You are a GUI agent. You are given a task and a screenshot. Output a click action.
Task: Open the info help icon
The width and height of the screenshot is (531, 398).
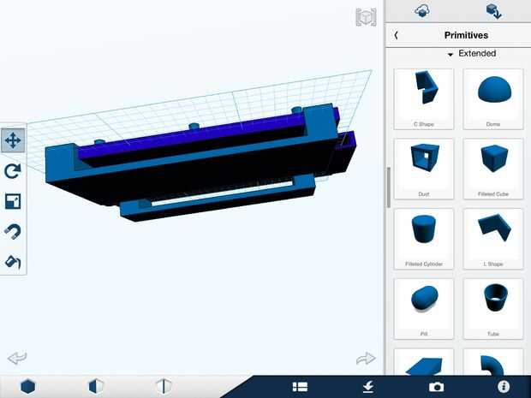[x=504, y=387]
